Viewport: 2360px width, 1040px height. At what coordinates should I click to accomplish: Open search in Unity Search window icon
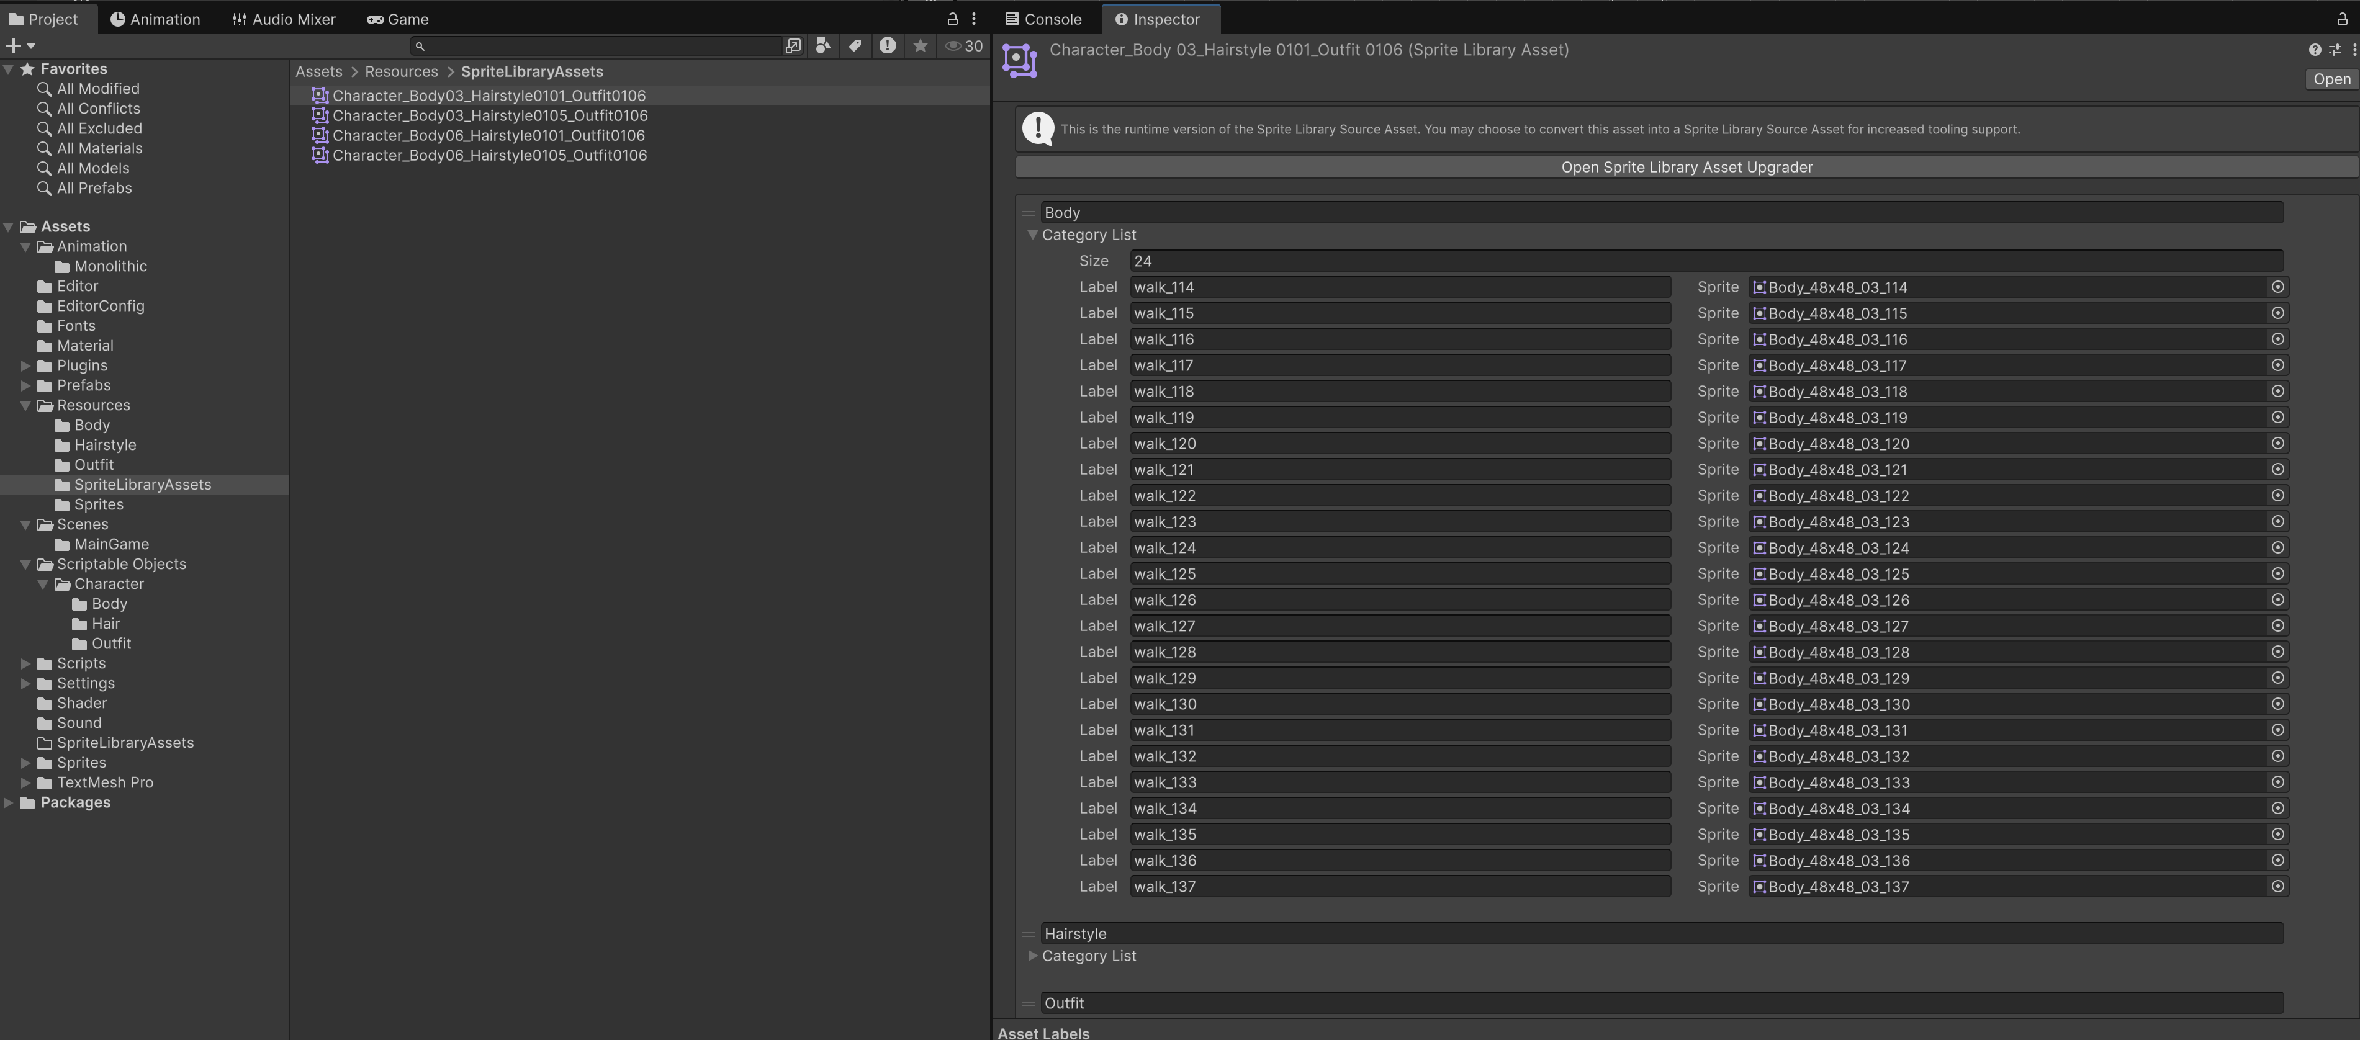(x=793, y=46)
